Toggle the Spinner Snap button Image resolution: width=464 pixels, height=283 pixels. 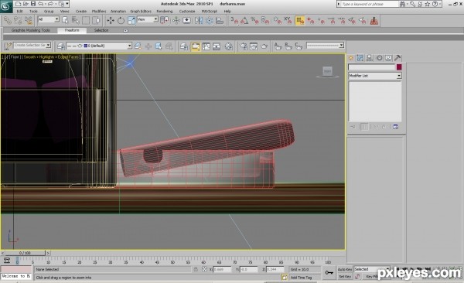click(x=265, y=20)
